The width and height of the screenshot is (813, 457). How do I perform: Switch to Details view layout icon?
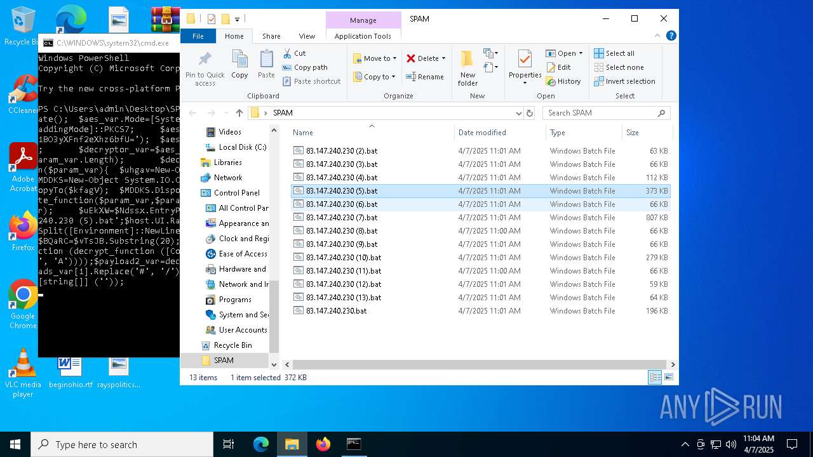[655, 378]
